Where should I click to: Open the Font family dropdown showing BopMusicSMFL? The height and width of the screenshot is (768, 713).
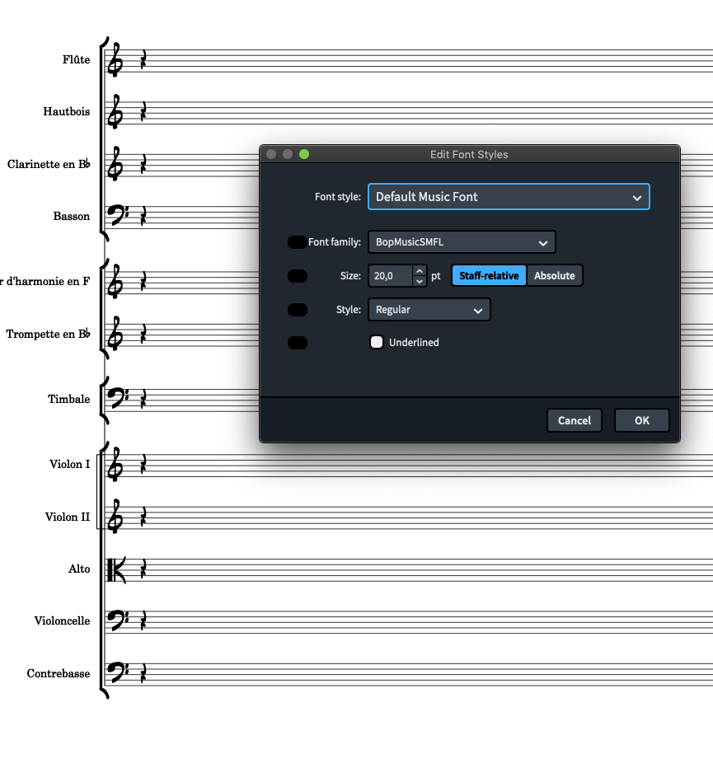tap(462, 242)
